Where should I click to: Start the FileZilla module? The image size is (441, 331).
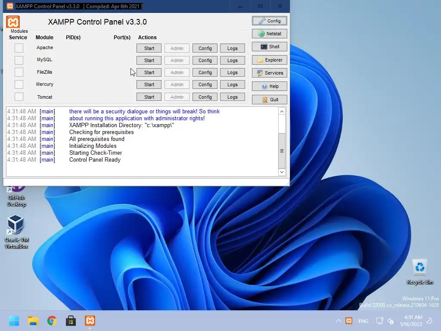coord(149,72)
